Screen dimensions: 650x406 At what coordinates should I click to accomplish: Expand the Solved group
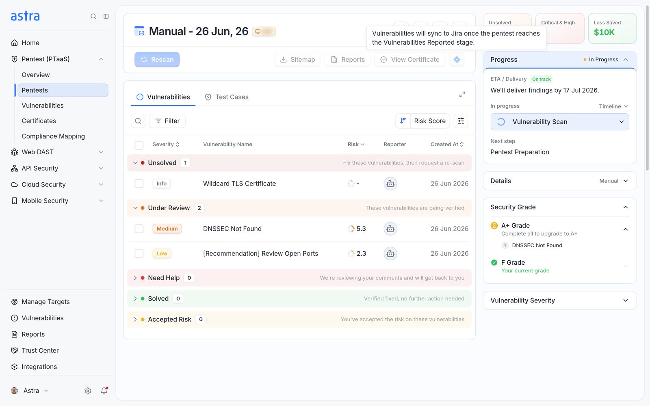click(x=135, y=298)
